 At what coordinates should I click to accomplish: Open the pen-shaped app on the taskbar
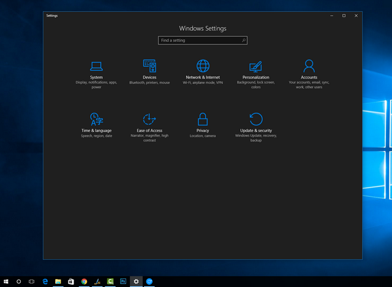[x=97, y=281]
